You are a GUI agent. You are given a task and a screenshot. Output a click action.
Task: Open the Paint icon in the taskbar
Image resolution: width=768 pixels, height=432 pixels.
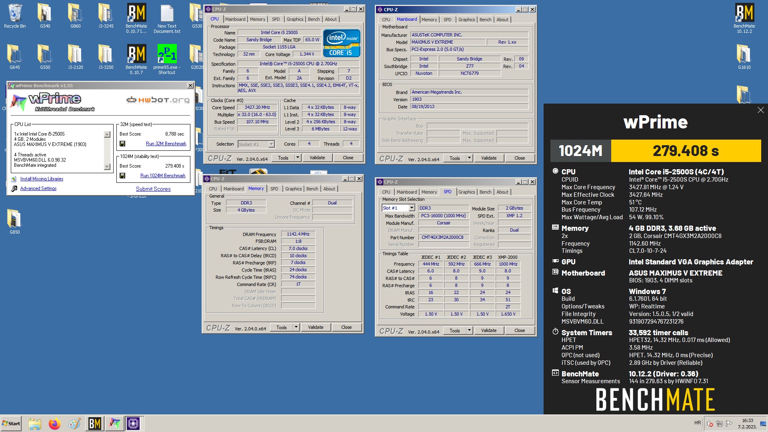(74, 424)
